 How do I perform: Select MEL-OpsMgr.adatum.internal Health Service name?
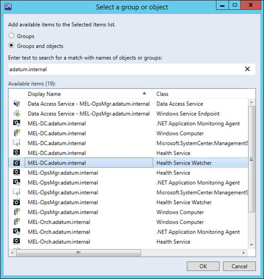tap(63, 173)
